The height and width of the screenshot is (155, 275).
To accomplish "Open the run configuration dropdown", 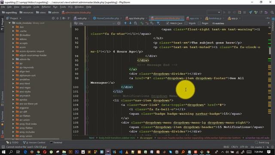I will click(214, 12).
